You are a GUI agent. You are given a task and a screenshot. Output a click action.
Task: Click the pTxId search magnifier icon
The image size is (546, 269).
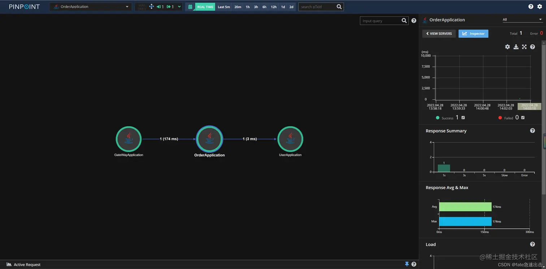tap(339, 6)
